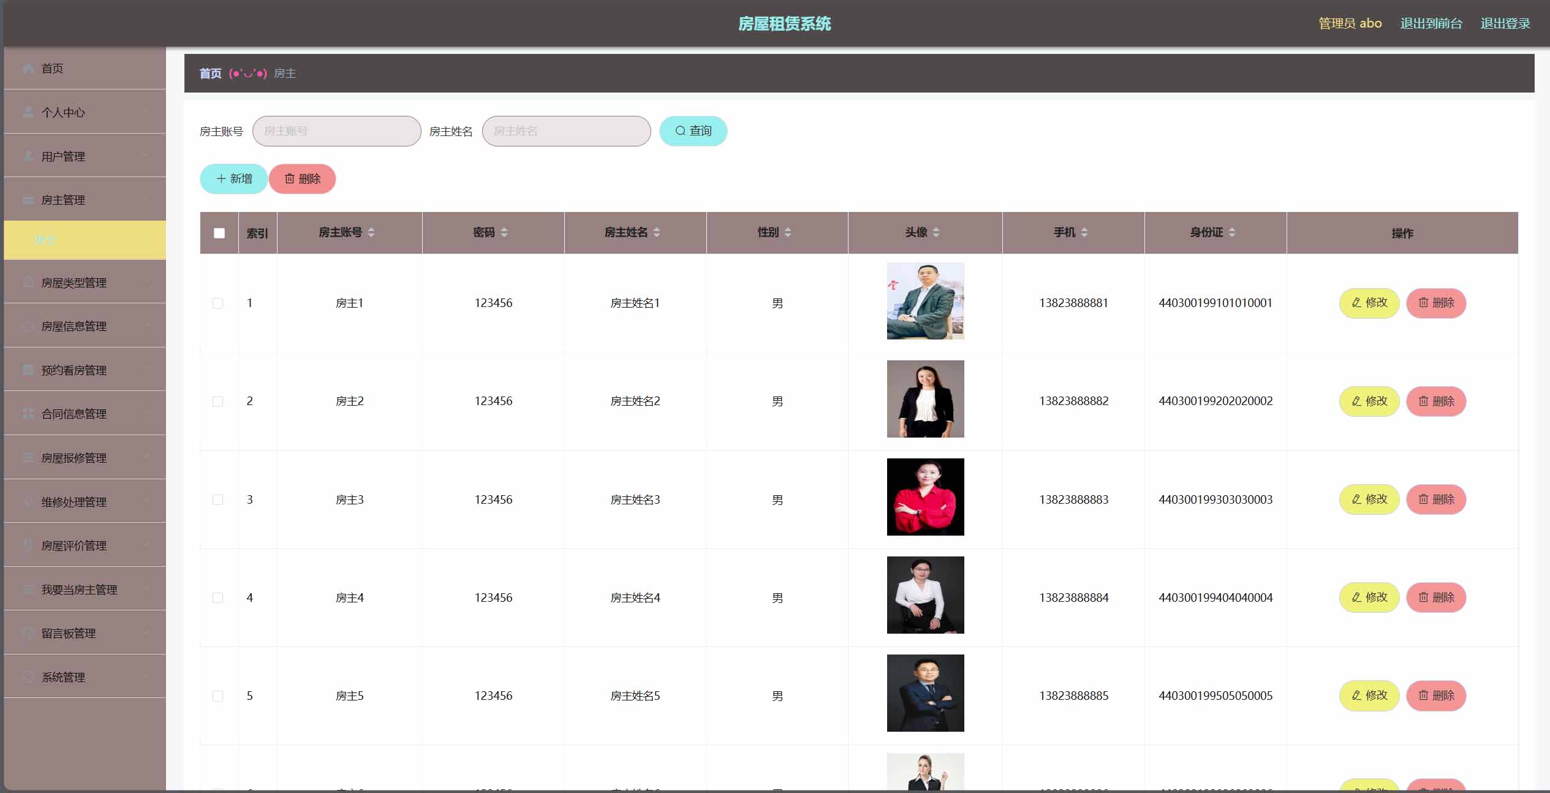This screenshot has height=793, width=1550.
Task: Check the checkbox for row 房主1
Action: (217, 303)
